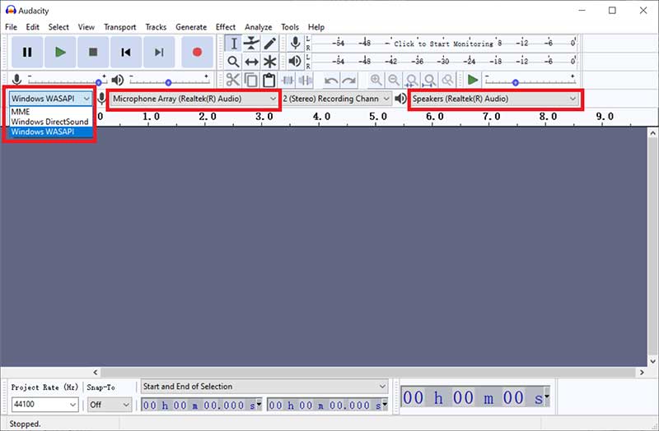Select the Multi-Tool asterisk icon
The width and height of the screenshot is (659, 431).
pyautogui.click(x=269, y=61)
